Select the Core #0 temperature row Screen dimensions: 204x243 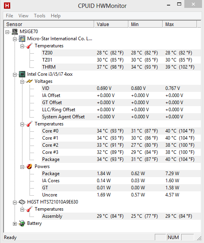click(x=121, y=131)
